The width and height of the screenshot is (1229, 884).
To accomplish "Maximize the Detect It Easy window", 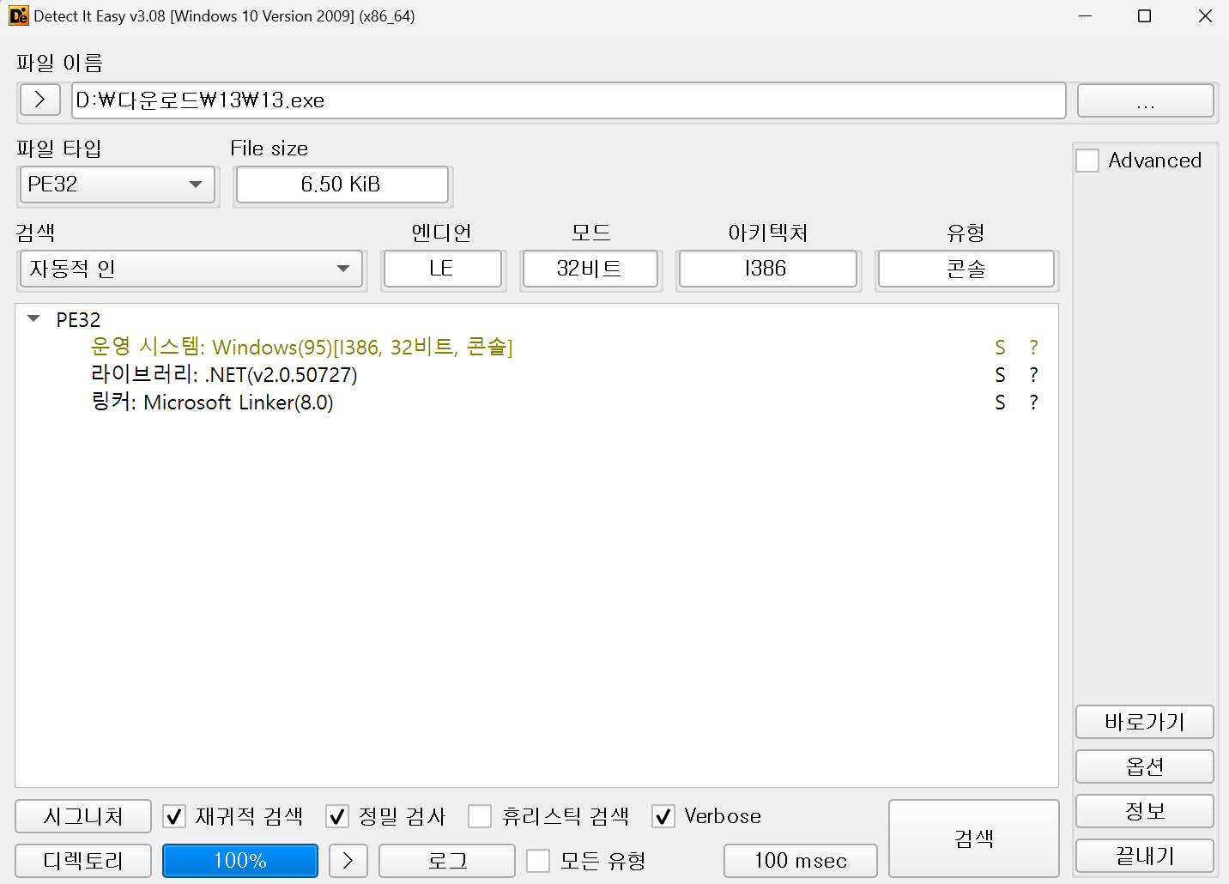I will coord(1144,16).
